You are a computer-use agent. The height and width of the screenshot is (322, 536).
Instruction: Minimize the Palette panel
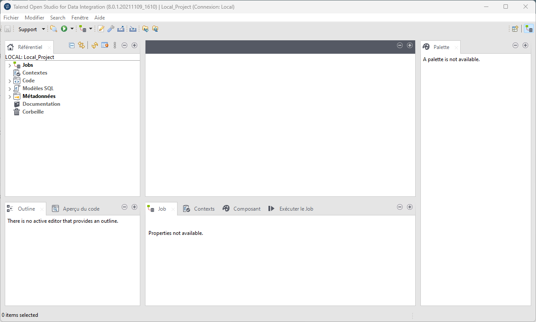coord(515,45)
